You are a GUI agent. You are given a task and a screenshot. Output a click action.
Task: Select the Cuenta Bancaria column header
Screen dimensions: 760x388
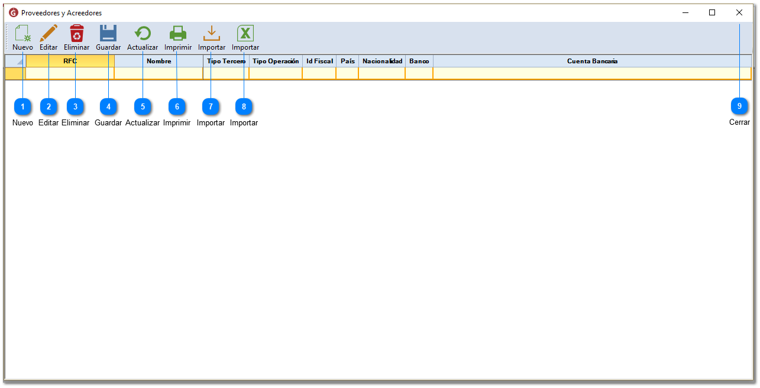click(592, 61)
